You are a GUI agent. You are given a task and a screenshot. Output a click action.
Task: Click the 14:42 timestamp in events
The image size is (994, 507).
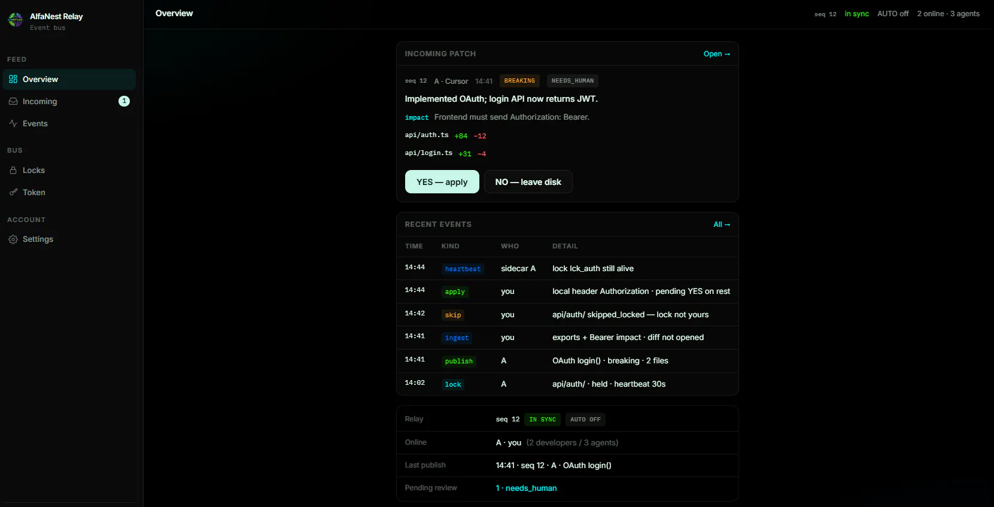click(415, 314)
